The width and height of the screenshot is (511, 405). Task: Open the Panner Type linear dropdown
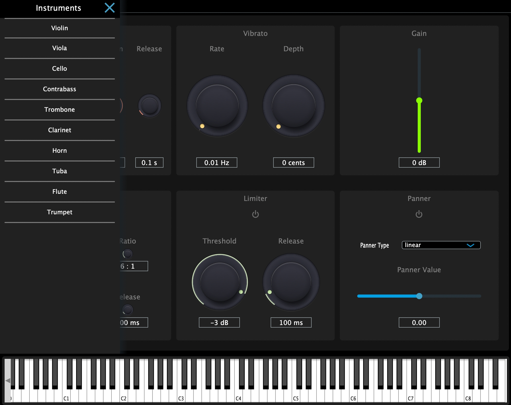coord(441,245)
